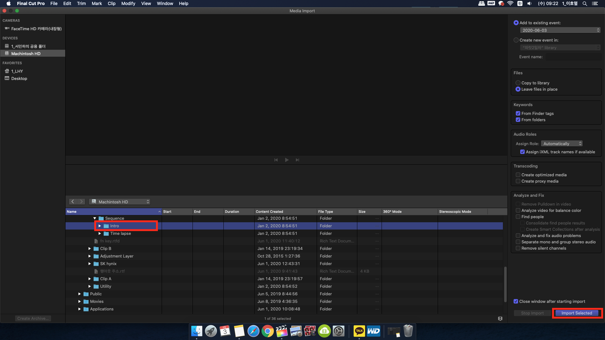Uncheck Close window after starting import
Image resolution: width=605 pixels, height=340 pixels.
click(516, 301)
